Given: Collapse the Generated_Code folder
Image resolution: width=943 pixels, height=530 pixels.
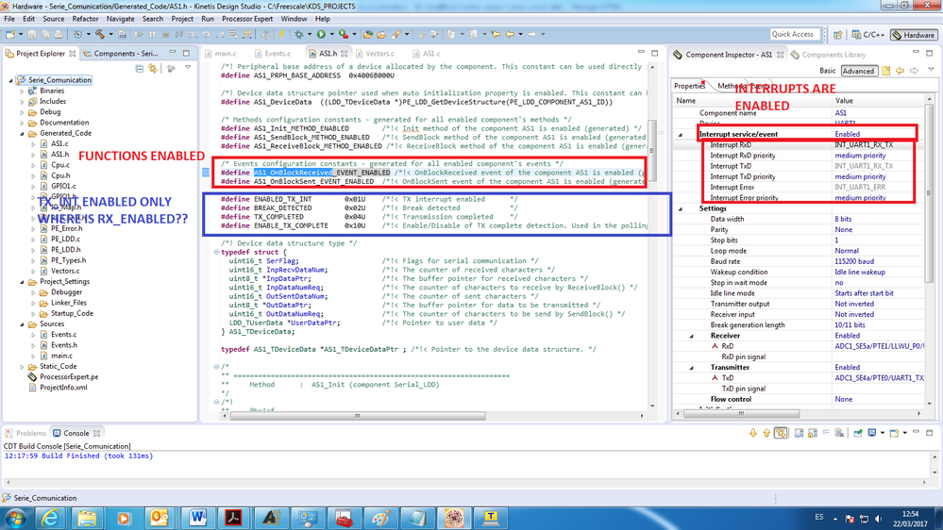Looking at the screenshot, I should click(x=23, y=133).
